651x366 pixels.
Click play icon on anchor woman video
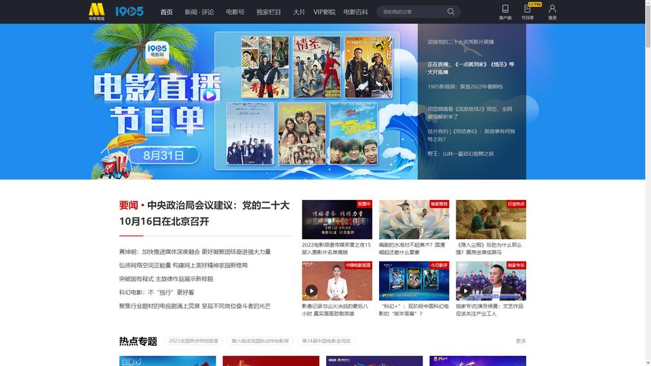[x=312, y=291]
